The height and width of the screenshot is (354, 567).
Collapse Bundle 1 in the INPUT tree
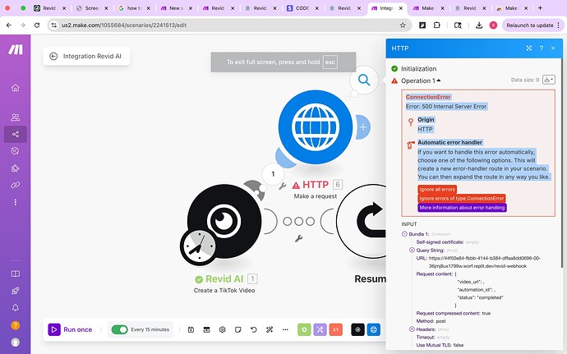pyautogui.click(x=404, y=234)
